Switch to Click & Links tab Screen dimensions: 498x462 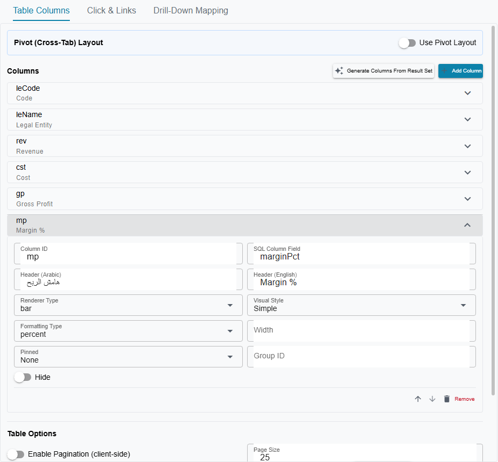click(x=112, y=11)
